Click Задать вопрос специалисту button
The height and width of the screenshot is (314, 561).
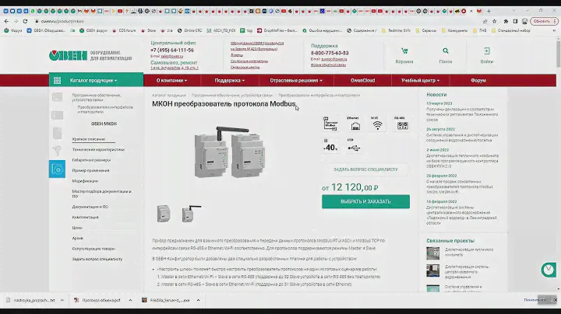365,169
